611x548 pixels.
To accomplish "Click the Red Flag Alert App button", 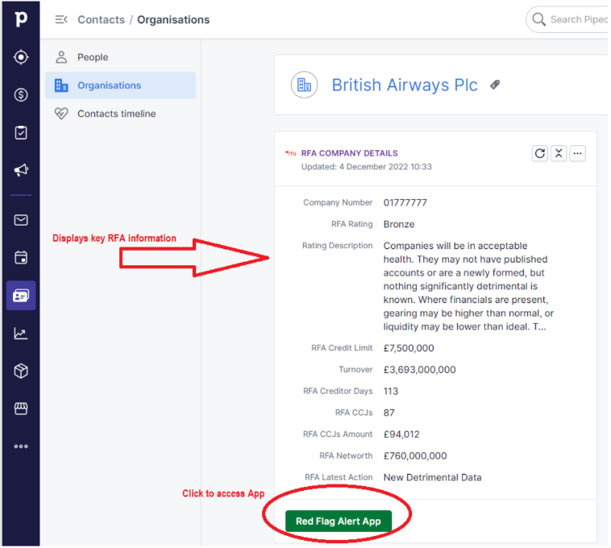I will pyautogui.click(x=339, y=521).
